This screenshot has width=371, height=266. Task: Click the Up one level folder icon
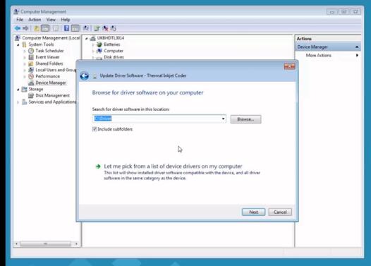coord(37,28)
